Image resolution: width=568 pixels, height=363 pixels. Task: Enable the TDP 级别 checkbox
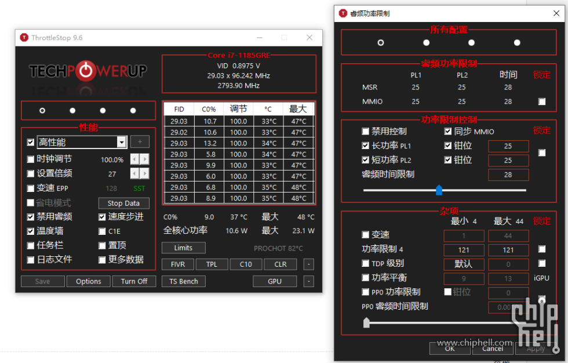click(x=365, y=263)
